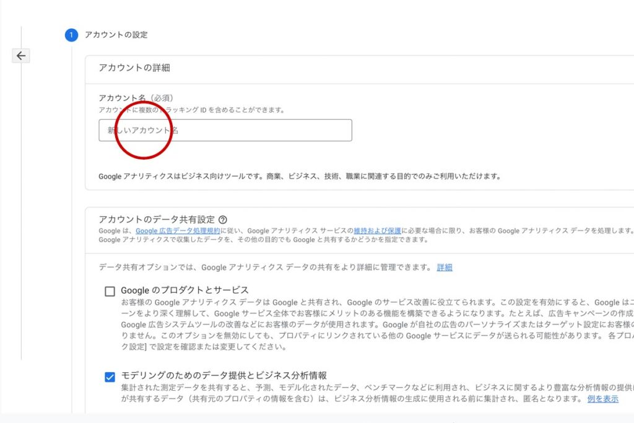Focus the 新しいアカウント名 input field
This screenshot has height=423, width=634.
coord(225,130)
